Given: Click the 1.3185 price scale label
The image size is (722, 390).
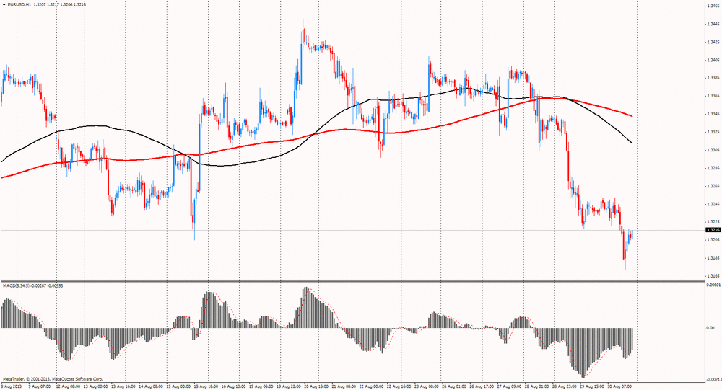Looking at the screenshot, I should coord(713,257).
